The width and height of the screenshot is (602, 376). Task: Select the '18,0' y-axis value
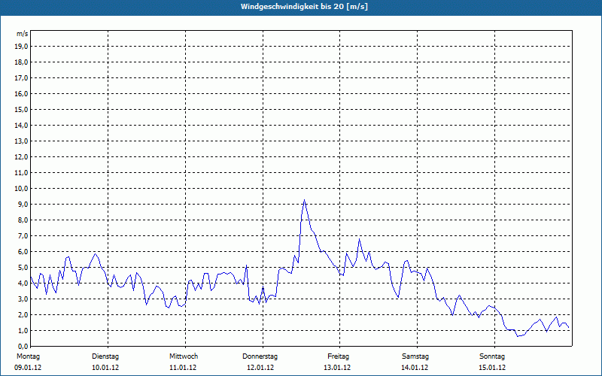click(21, 62)
